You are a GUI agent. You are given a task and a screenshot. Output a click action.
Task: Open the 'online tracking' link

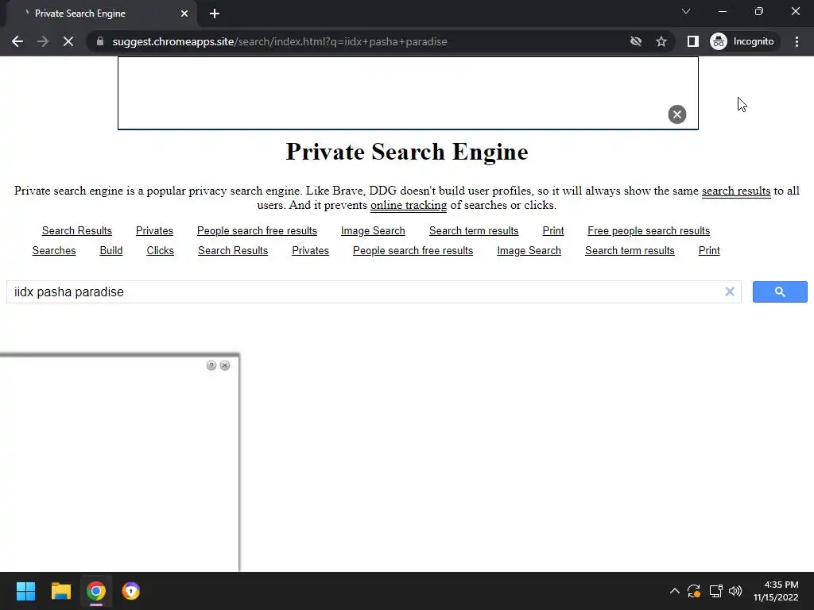coord(409,206)
